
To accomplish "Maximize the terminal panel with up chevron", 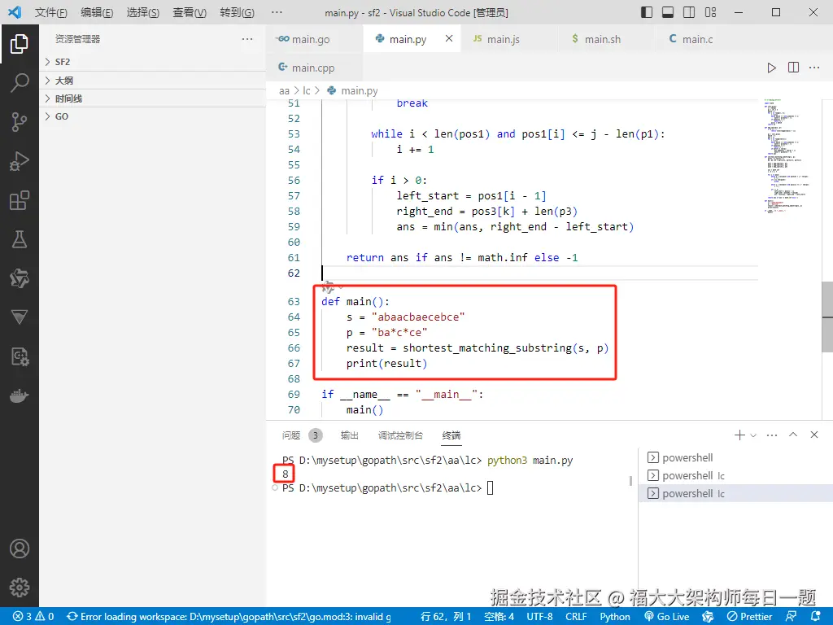I will point(792,435).
